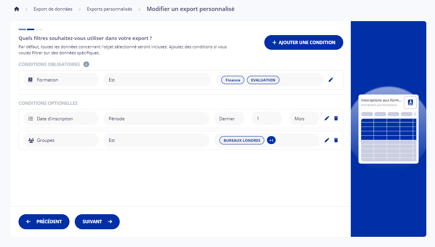This screenshot has height=247, width=435.
Task: Click the period number field showing 1
Action: pos(267,118)
